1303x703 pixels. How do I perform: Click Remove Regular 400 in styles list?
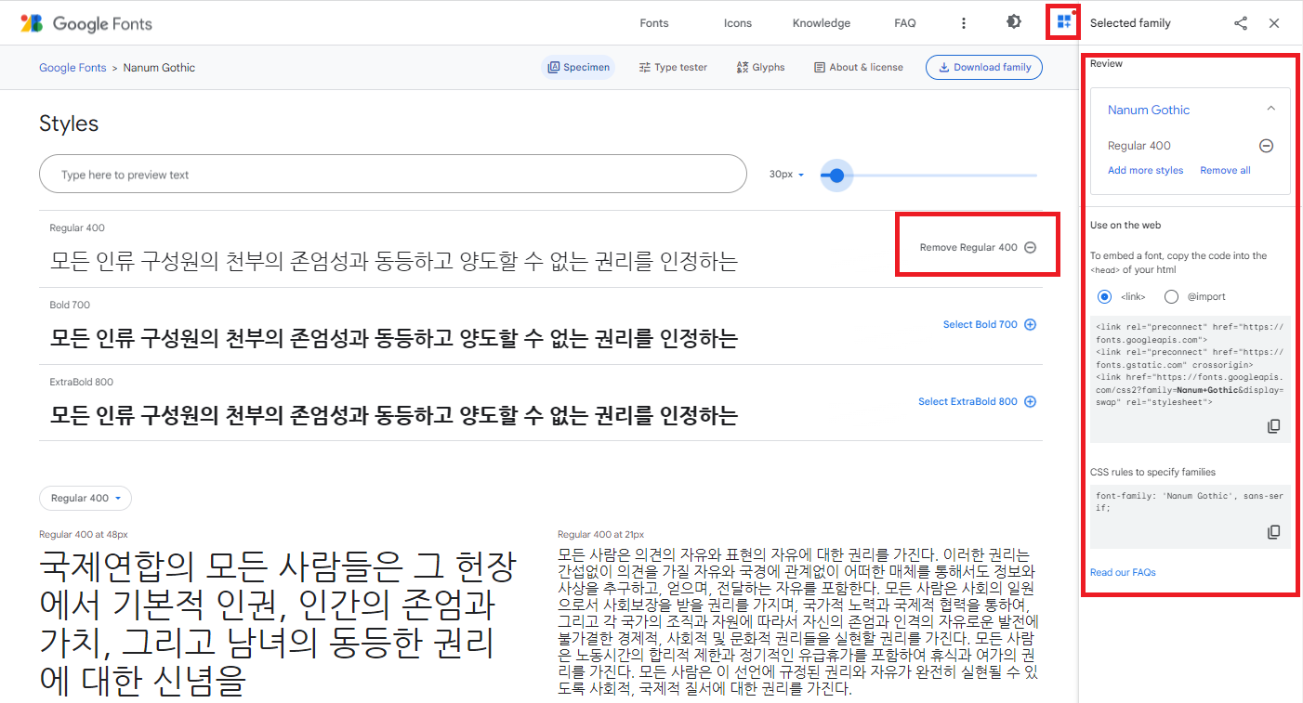point(978,247)
